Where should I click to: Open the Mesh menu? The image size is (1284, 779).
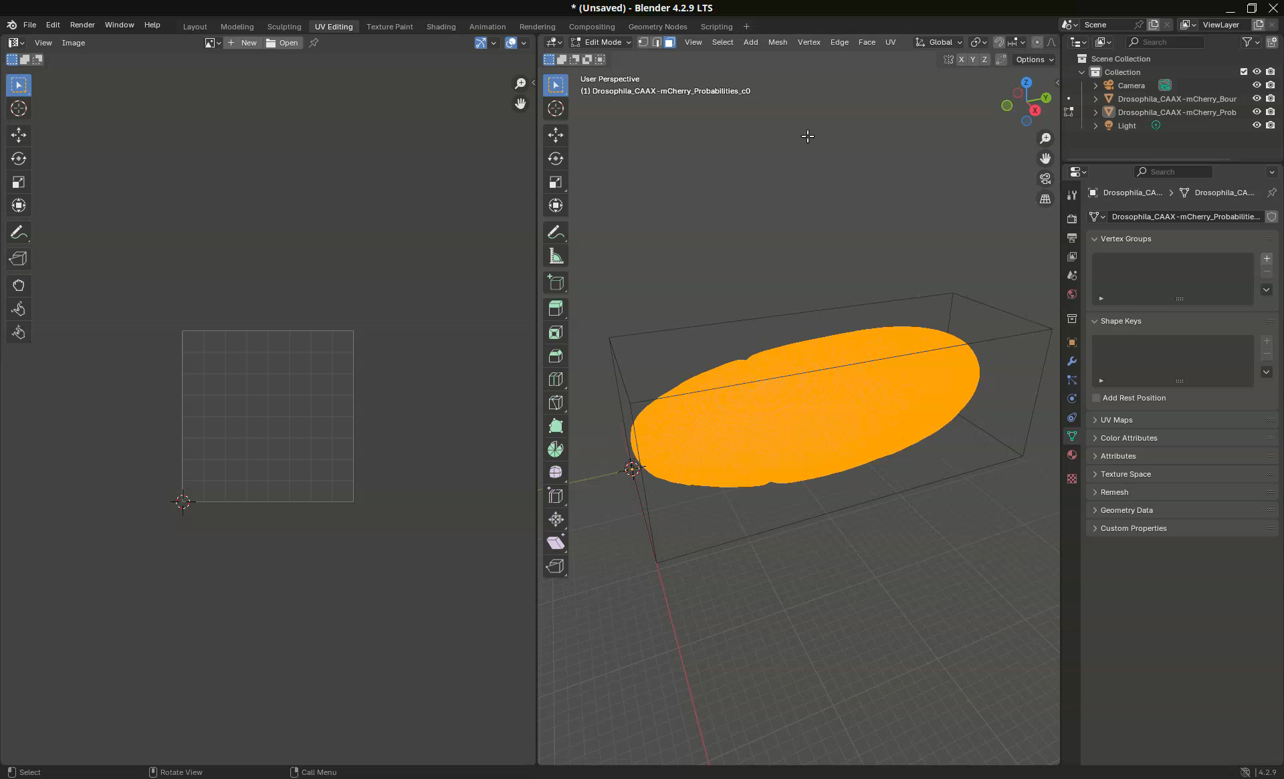point(777,42)
